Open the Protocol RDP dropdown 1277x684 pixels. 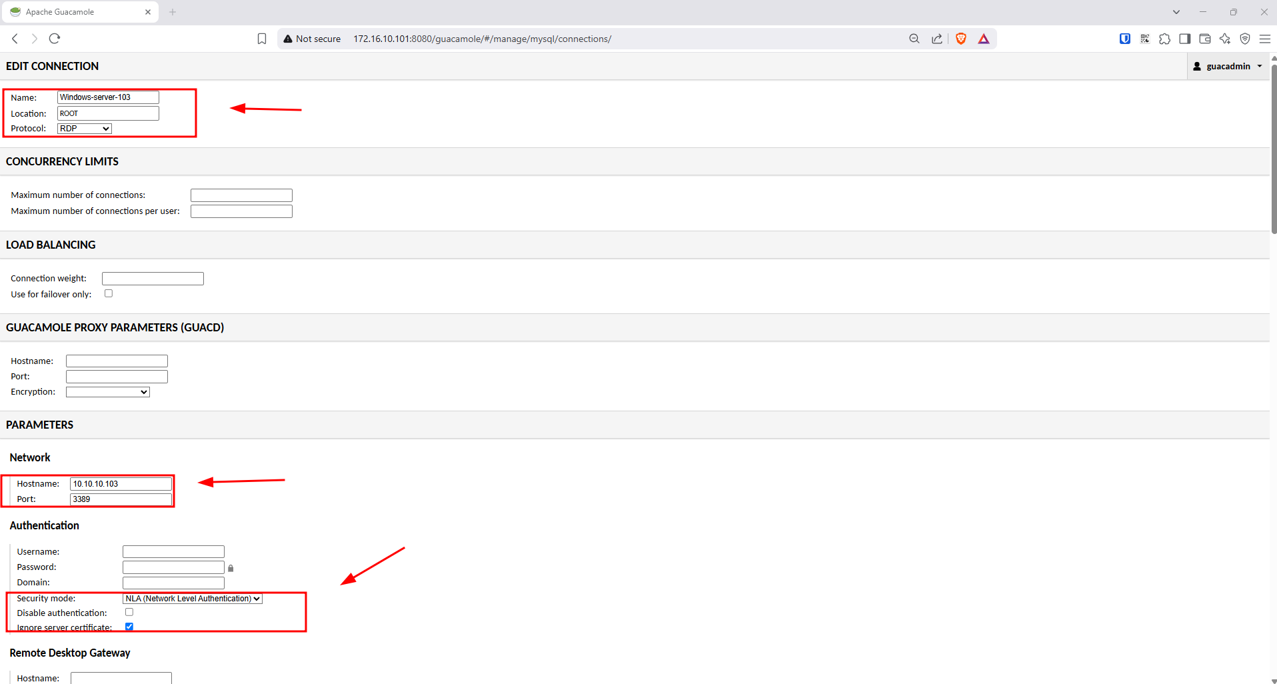click(85, 129)
